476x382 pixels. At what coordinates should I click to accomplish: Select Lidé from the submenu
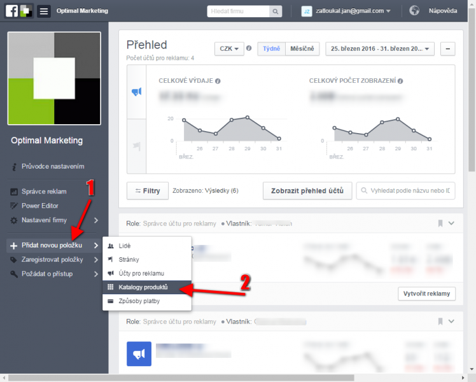pyautogui.click(x=147, y=246)
